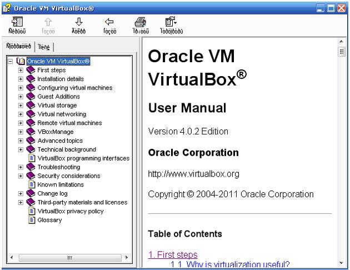Expand the Guest Additions tree node
This screenshot has width=350, height=270.
coord(21,97)
